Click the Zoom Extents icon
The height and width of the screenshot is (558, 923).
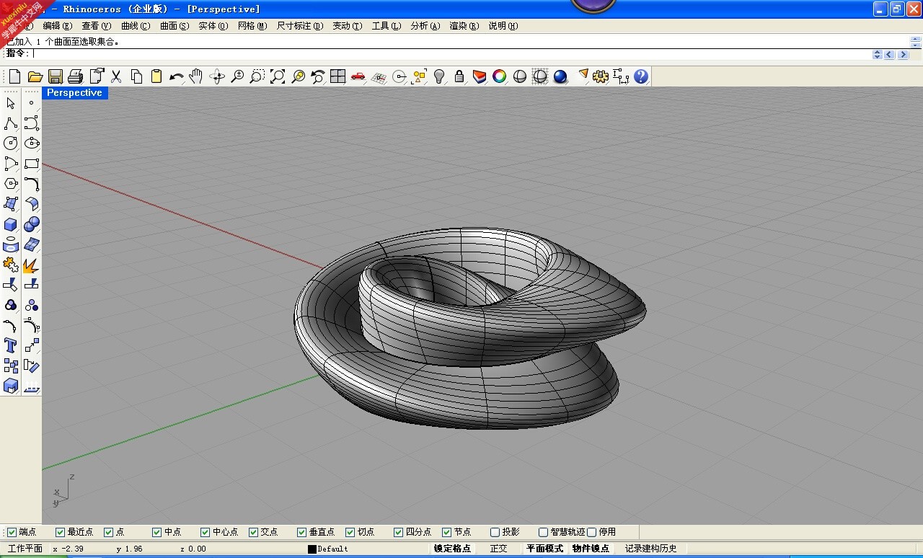pos(278,76)
